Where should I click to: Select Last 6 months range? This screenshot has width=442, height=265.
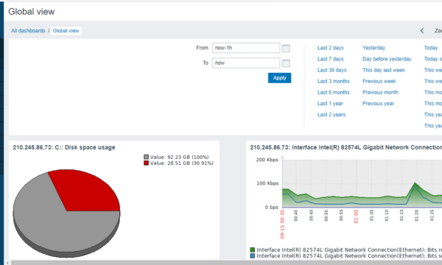click(334, 92)
